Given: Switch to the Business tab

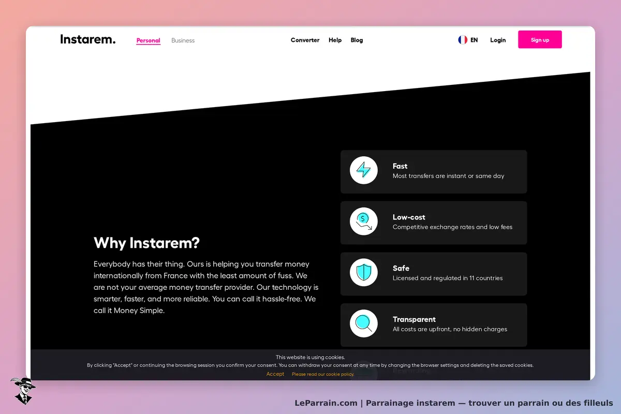Looking at the screenshot, I should point(183,40).
